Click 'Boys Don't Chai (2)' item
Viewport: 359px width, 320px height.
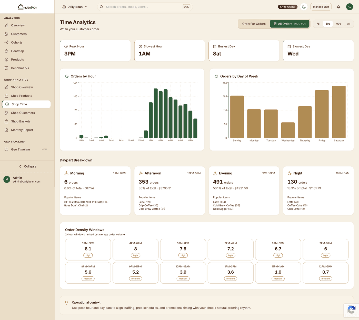pyautogui.click(x=76, y=205)
